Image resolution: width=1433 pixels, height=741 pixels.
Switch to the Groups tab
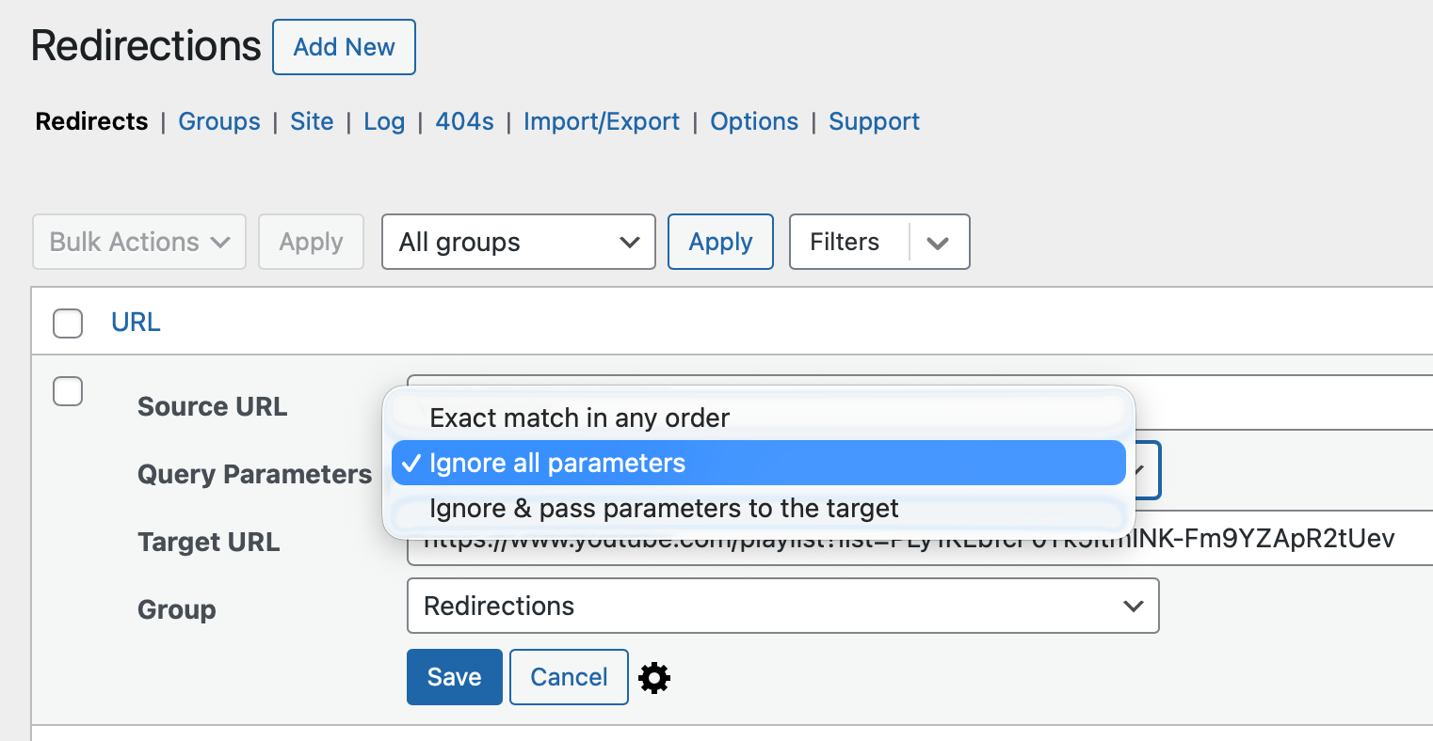coord(219,121)
